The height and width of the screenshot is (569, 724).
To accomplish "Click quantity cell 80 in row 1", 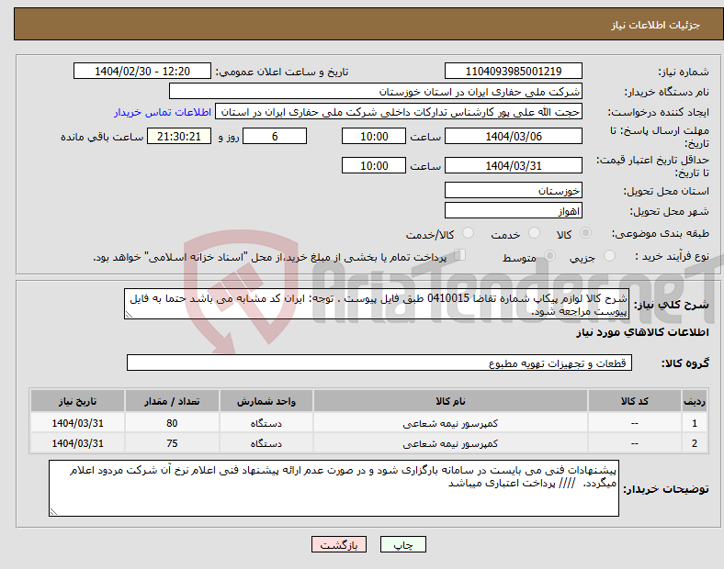I will [172, 423].
